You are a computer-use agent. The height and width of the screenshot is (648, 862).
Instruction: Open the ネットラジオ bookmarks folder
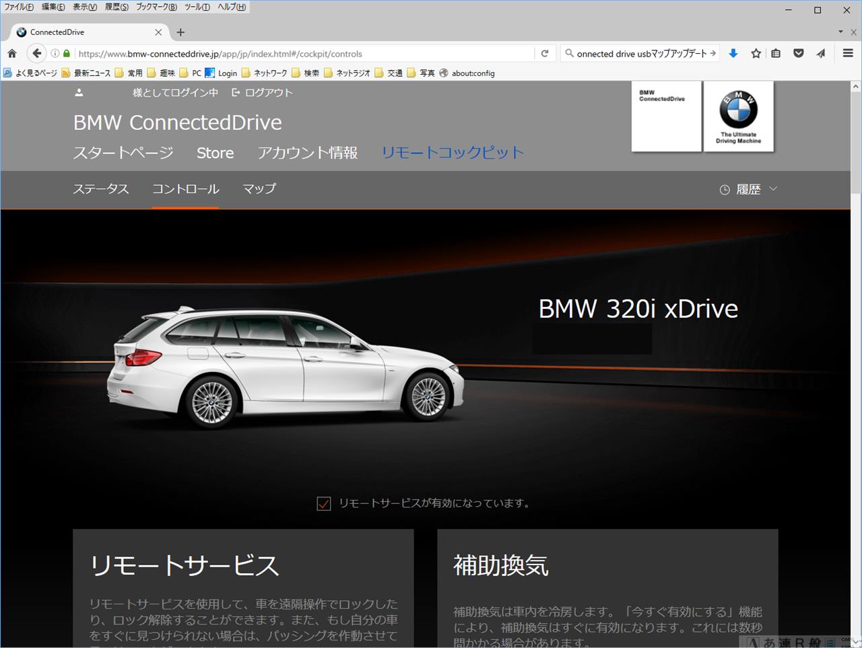(x=347, y=73)
